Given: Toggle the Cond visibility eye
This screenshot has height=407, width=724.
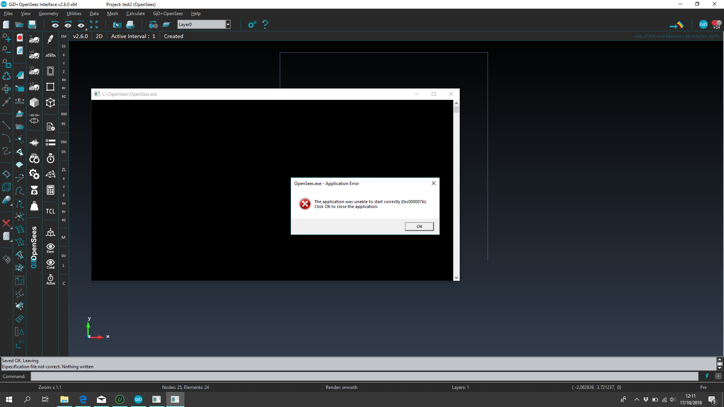Looking at the screenshot, I should tap(51, 263).
